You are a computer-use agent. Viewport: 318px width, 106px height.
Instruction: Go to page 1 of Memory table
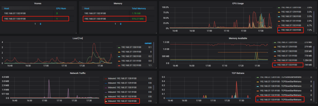(115, 24)
